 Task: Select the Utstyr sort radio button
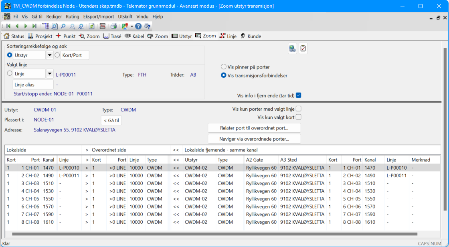10,55
